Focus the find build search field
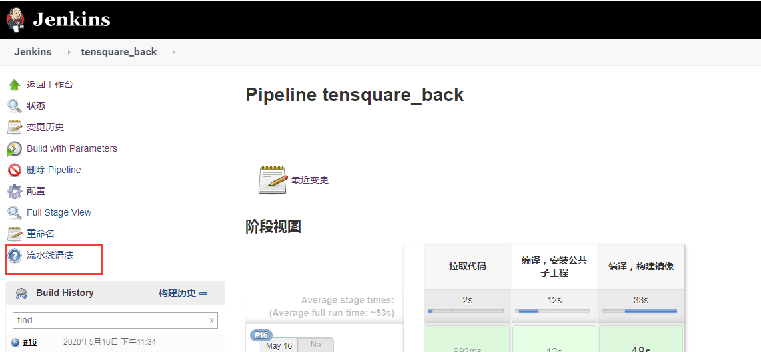The width and height of the screenshot is (761, 352). click(115, 321)
